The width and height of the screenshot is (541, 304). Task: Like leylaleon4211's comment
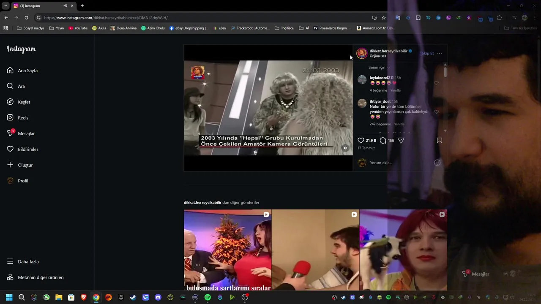pyautogui.click(x=437, y=83)
